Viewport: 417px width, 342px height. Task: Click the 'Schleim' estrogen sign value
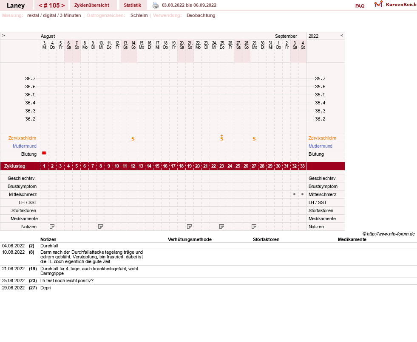139,15
